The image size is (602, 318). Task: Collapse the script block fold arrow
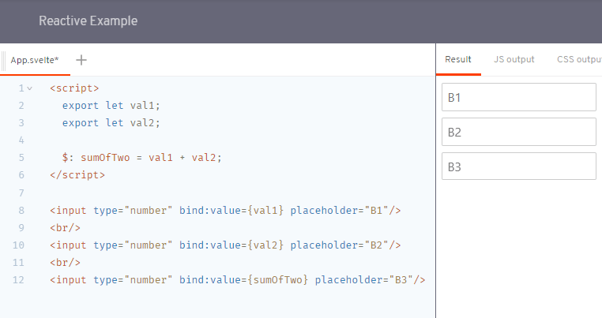[29, 88]
